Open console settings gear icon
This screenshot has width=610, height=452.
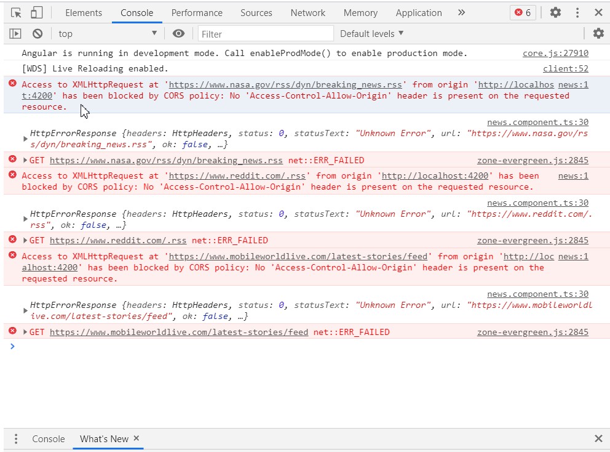[598, 34]
